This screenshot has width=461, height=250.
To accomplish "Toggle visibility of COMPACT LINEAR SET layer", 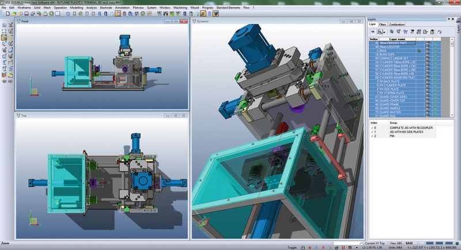I will click(x=427, y=58).
